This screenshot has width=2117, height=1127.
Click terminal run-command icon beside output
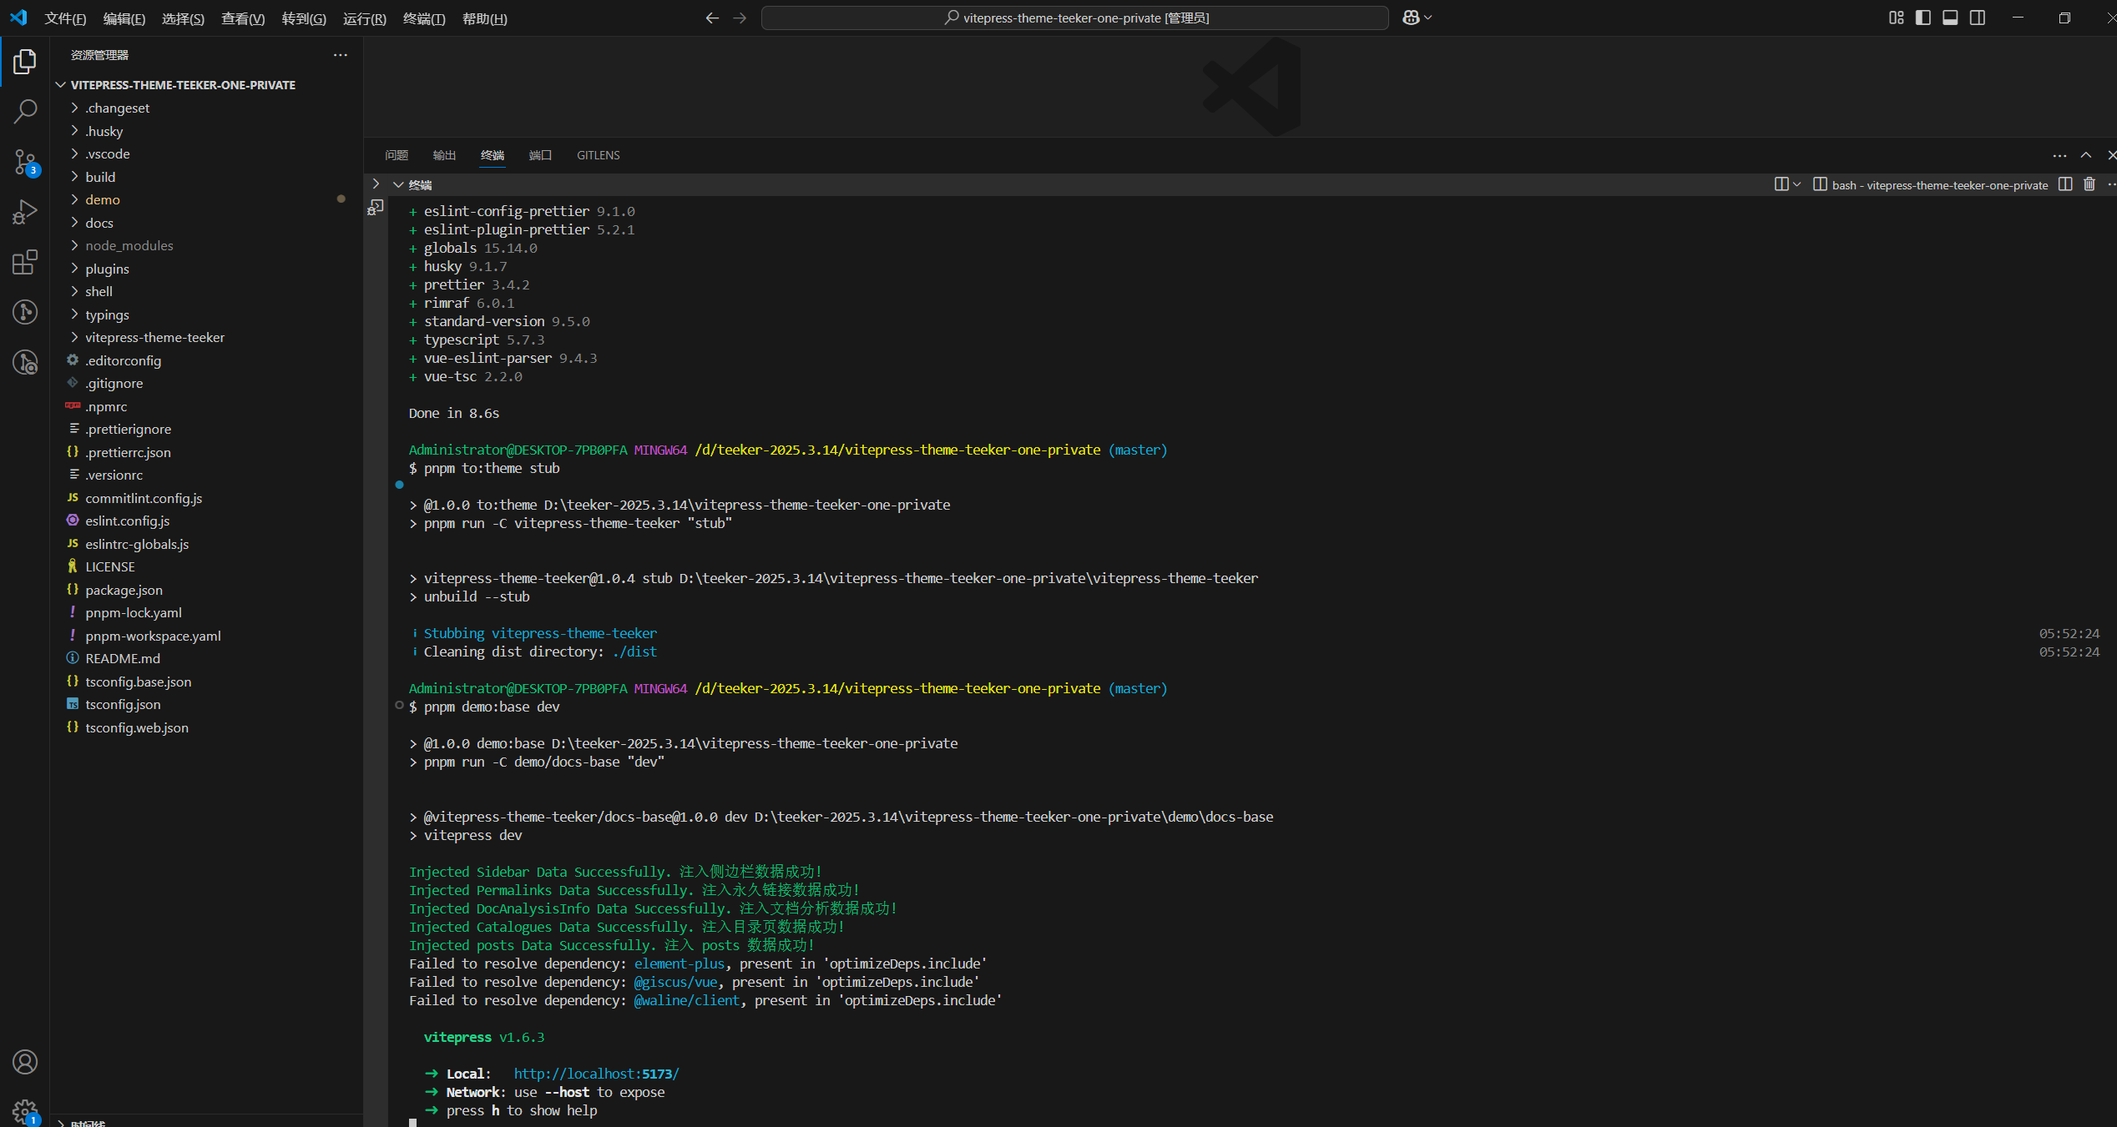pyautogui.click(x=376, y=207)
